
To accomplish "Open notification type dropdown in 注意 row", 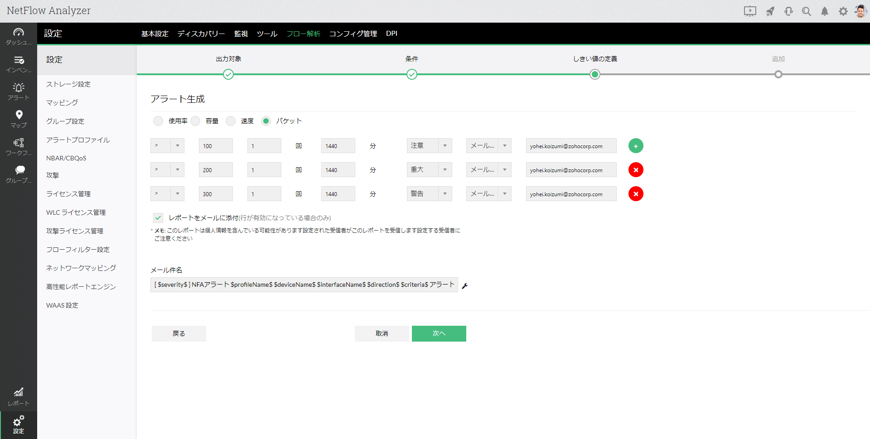I will click(488, 146).
